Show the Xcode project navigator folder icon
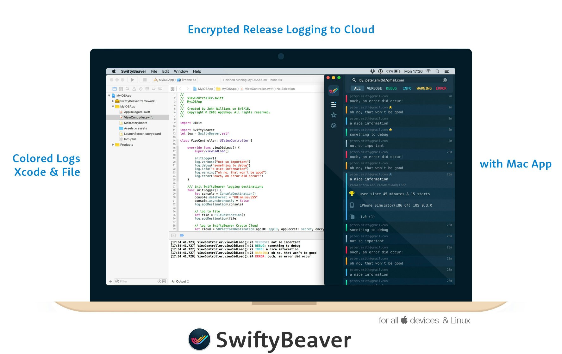Image resolution: width=562 pixels, height=354 pixels. (x=115, y=89)
